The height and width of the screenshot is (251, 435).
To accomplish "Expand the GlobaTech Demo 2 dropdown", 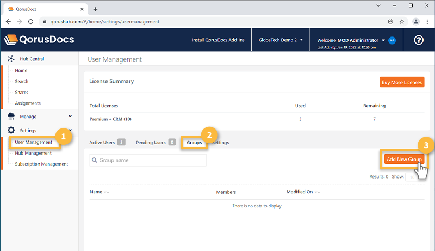I will (x=281, y=40).
